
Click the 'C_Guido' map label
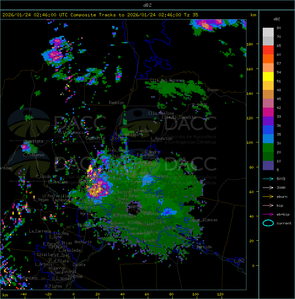pos(43,176)
